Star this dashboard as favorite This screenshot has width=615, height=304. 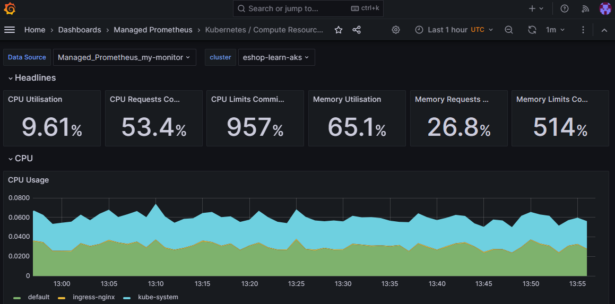339,30
